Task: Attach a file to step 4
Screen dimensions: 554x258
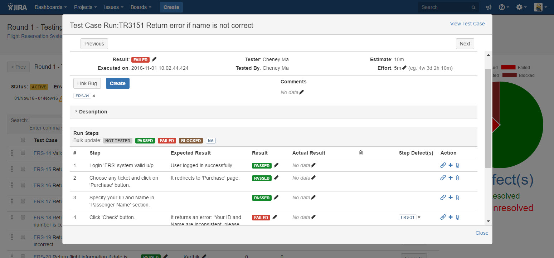Action: [x=457, y=217]
